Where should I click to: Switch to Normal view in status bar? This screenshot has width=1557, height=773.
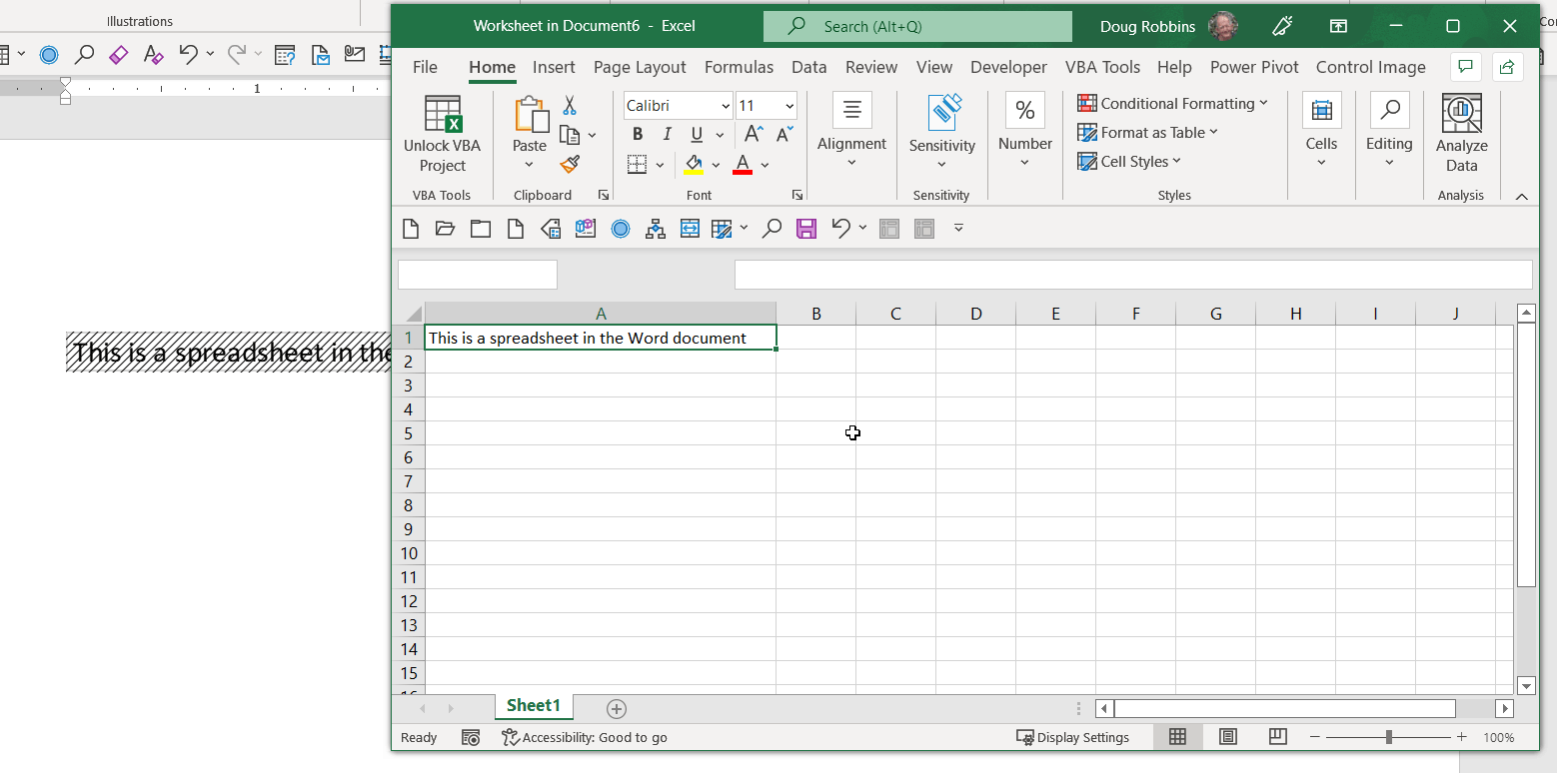[x=1177, y=737]
